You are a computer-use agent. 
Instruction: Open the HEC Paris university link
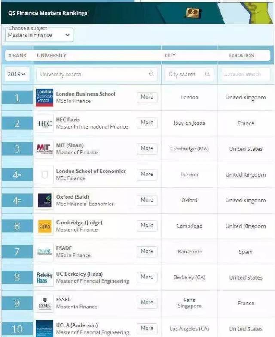pos(68,120)
